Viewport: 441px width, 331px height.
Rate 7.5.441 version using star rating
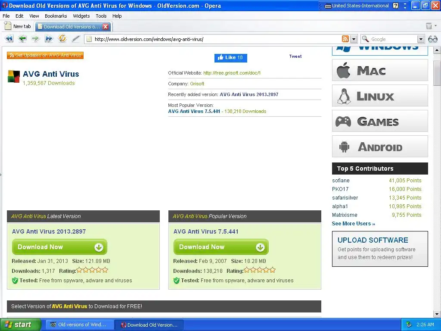(x=260, y=270)
